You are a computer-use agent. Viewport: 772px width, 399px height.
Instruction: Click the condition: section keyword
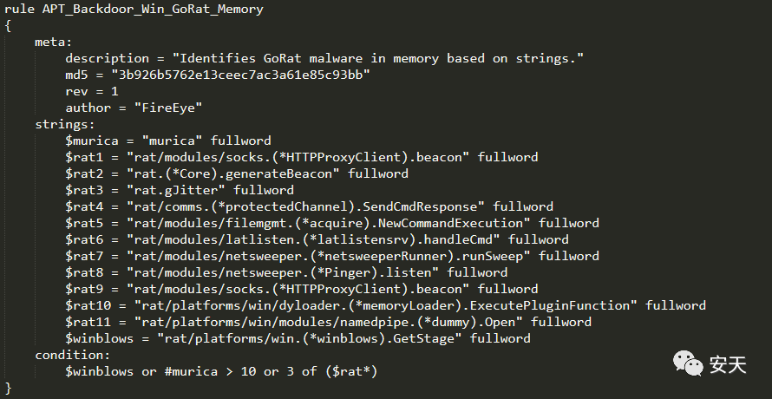(x=72, y=355)
